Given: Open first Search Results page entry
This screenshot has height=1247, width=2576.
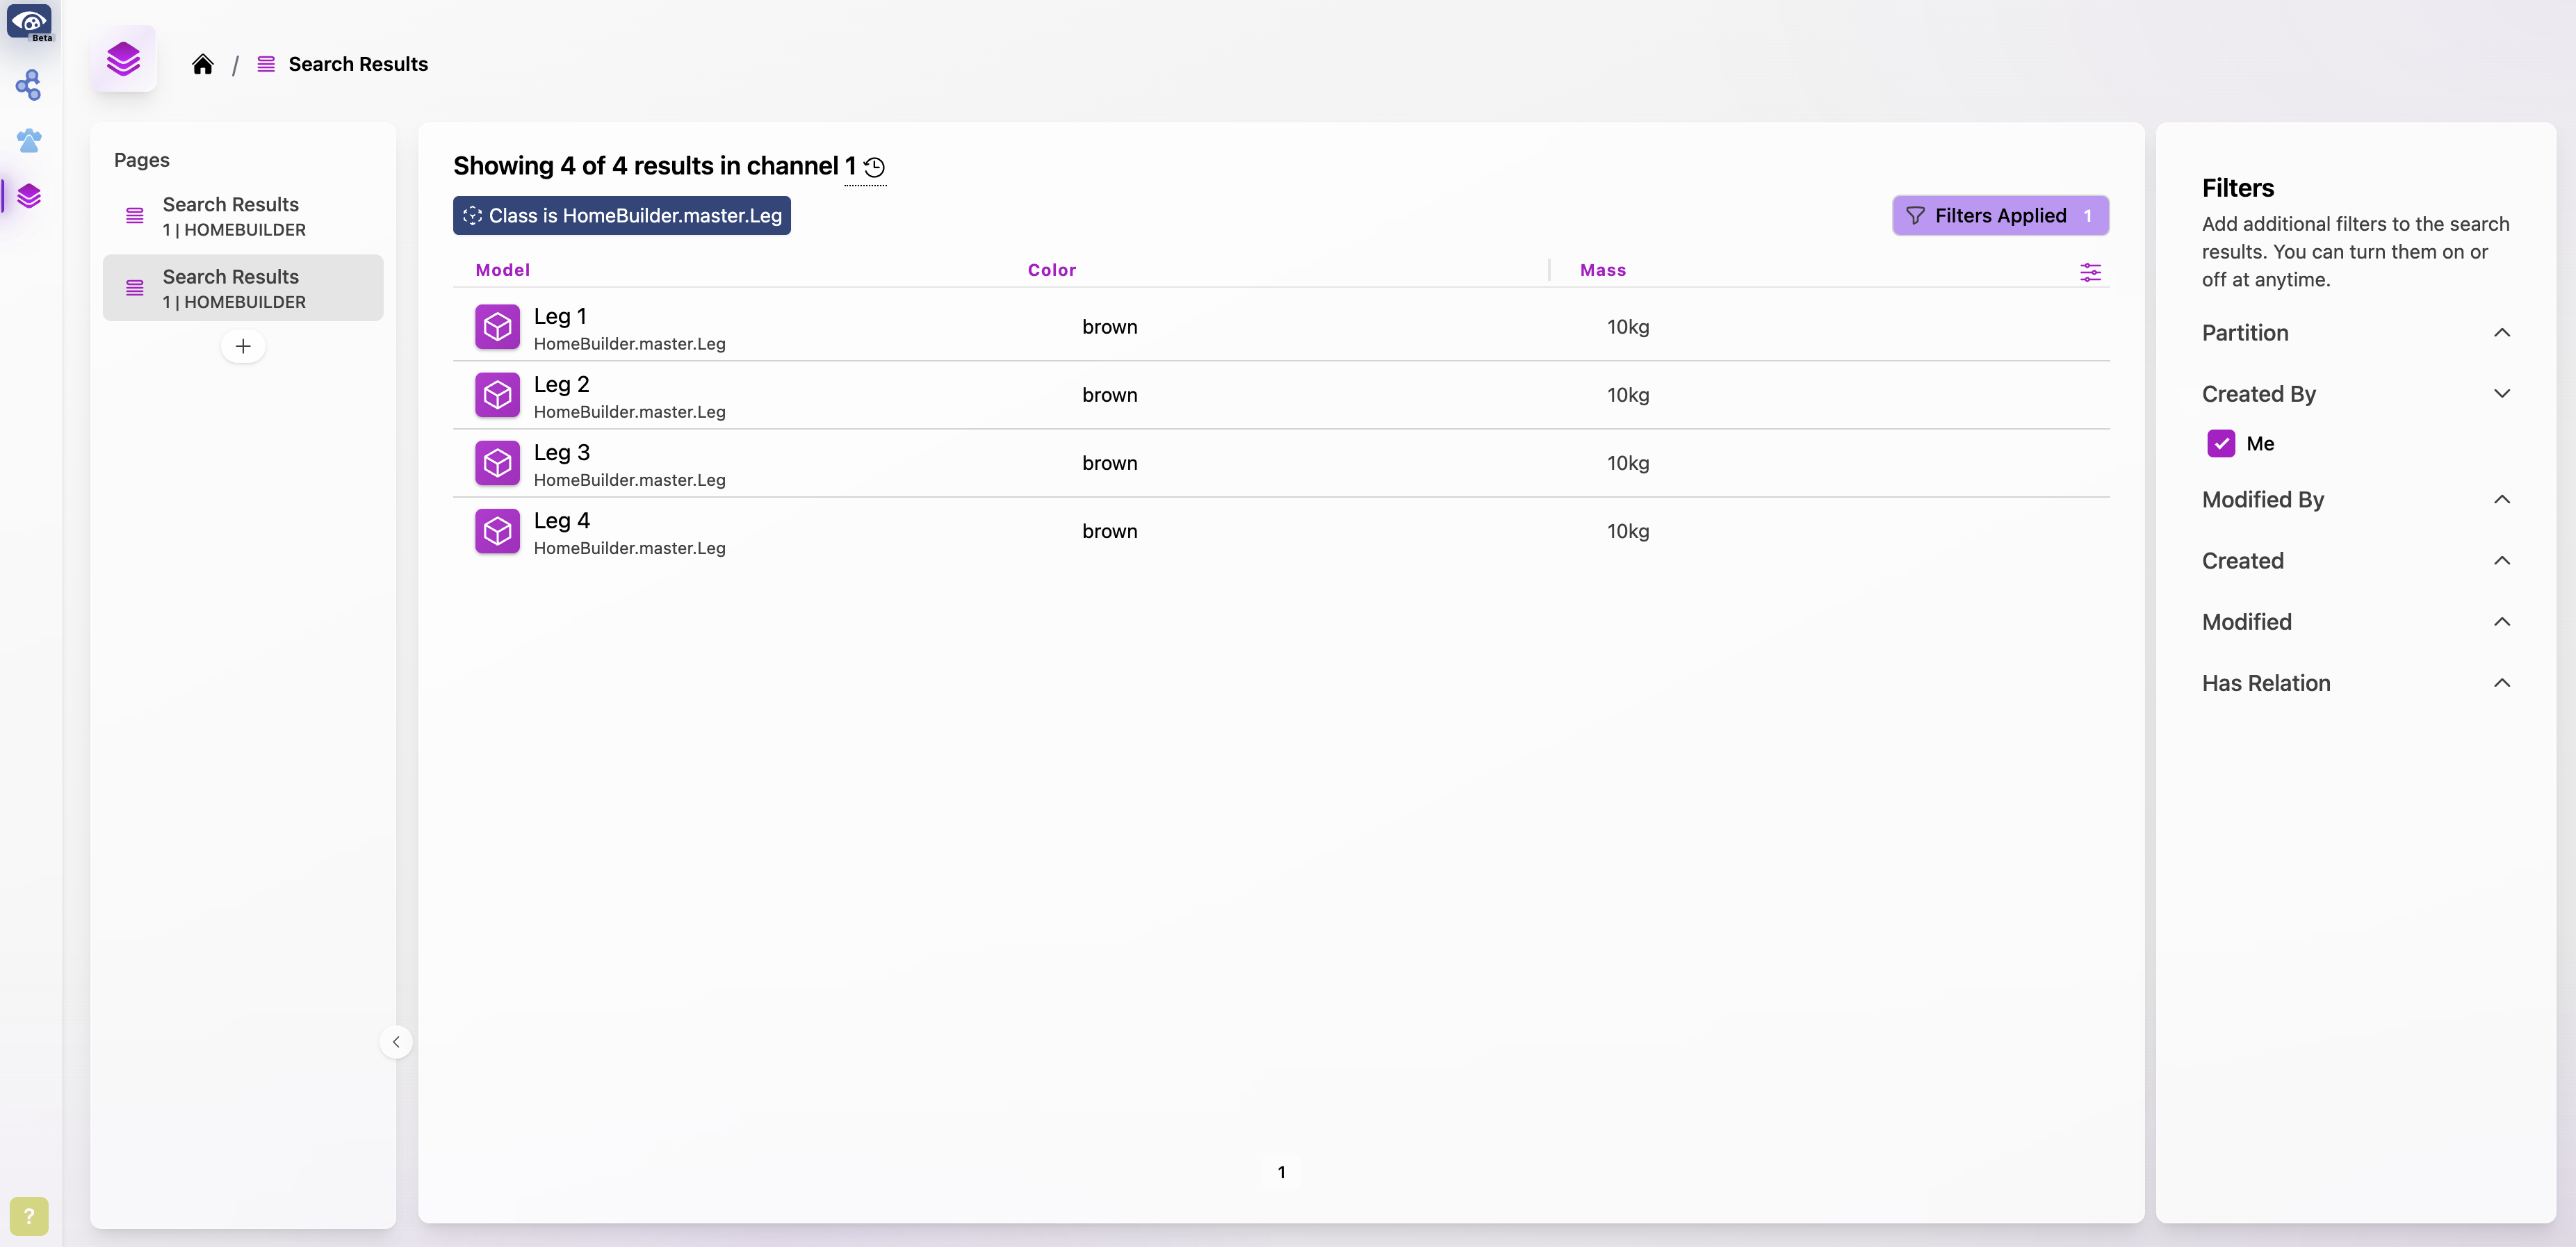Looking at the screenshot, I should click(243, 216).
